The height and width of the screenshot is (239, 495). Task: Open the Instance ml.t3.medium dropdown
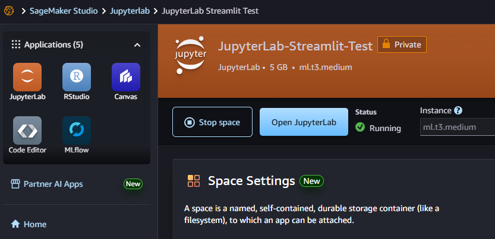click(458, 128)
